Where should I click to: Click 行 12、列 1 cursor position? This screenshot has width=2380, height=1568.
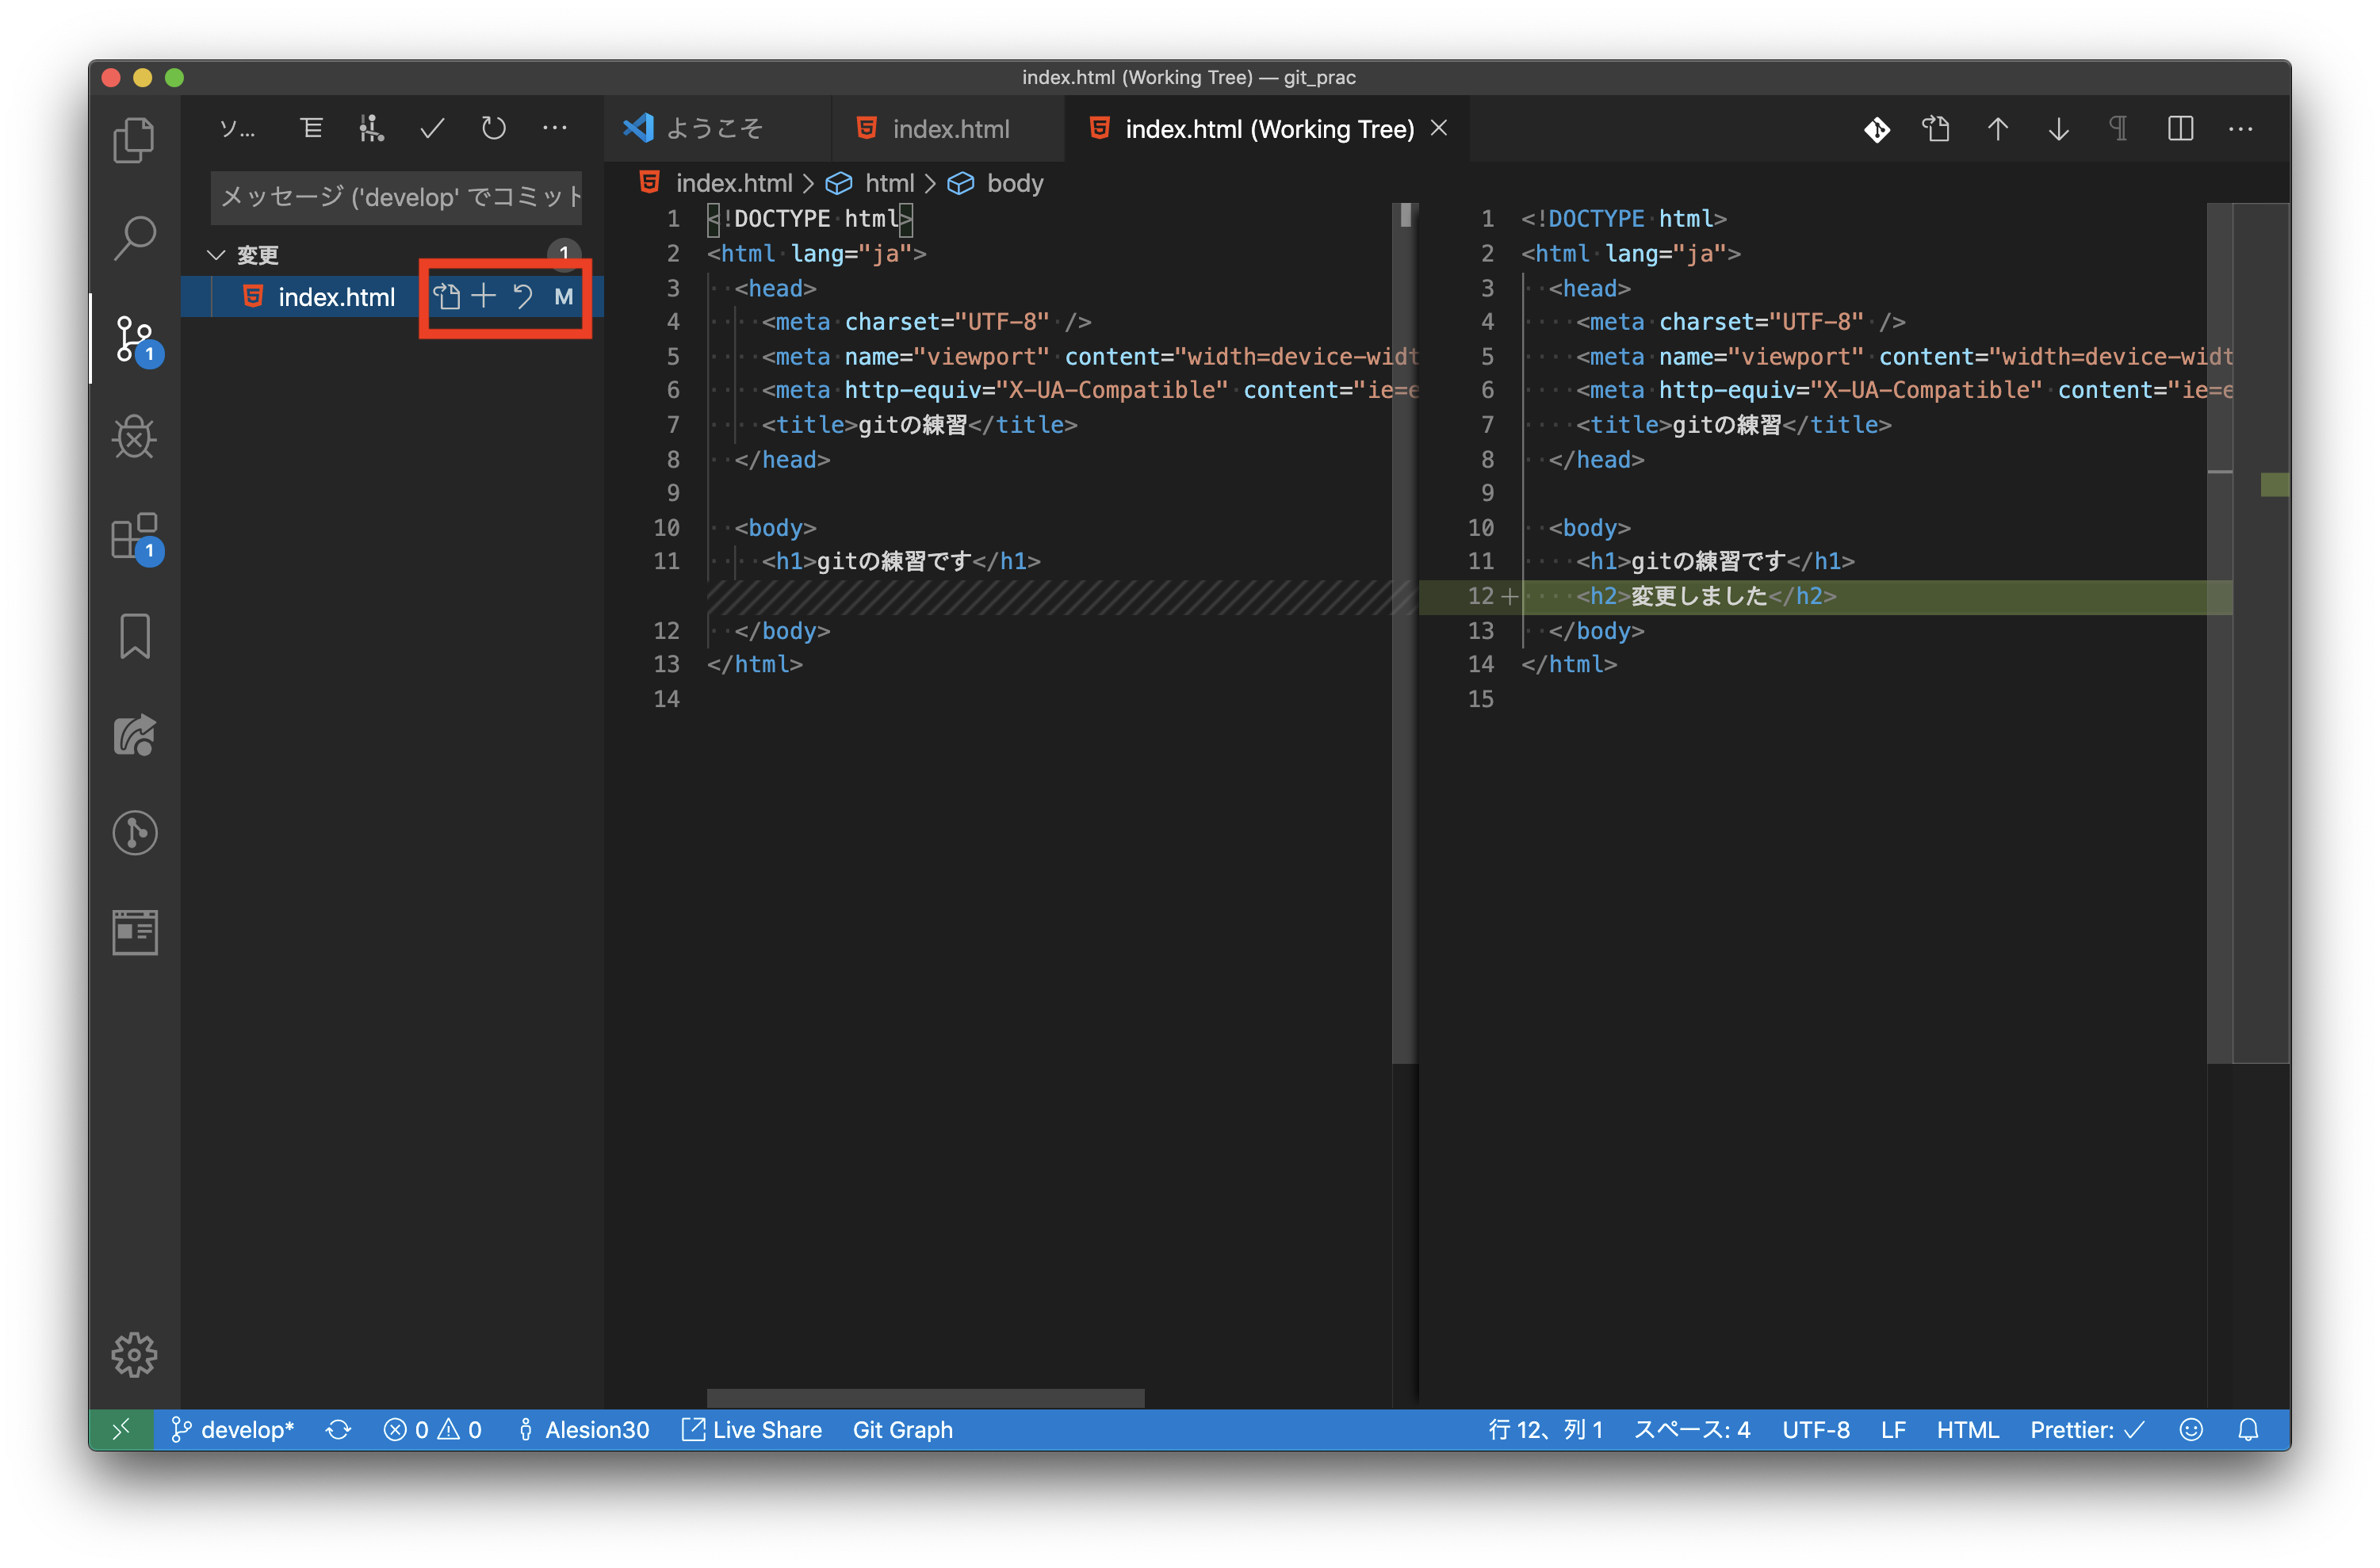click(1545, 1430)
